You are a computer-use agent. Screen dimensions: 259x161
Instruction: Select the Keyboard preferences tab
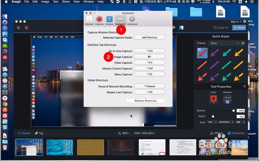[x=120, y=21]
